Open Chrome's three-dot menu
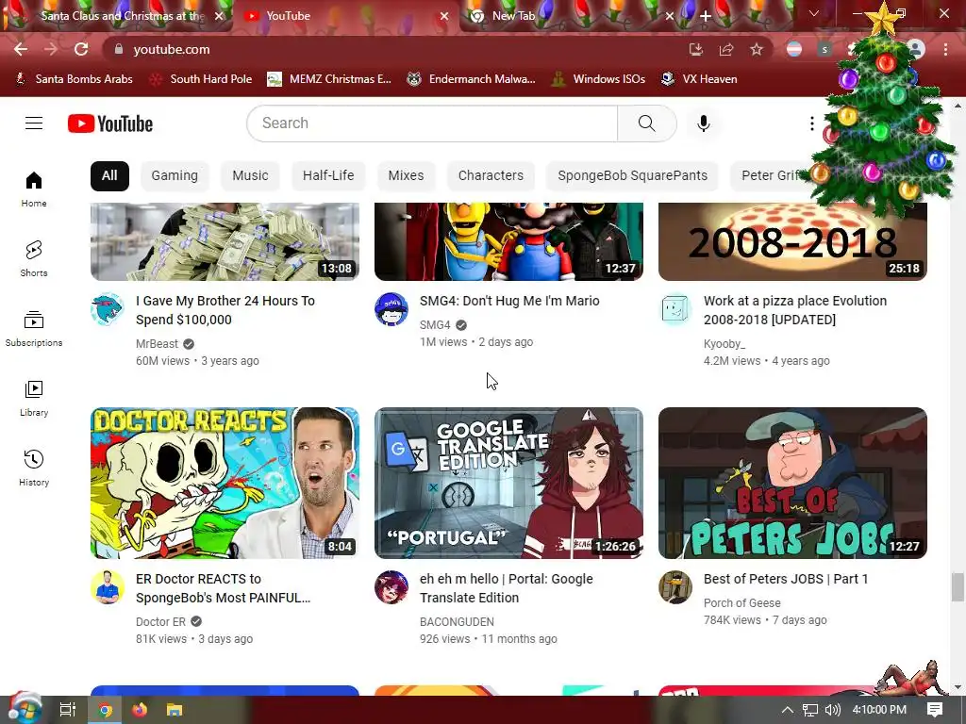 point(945,49)
